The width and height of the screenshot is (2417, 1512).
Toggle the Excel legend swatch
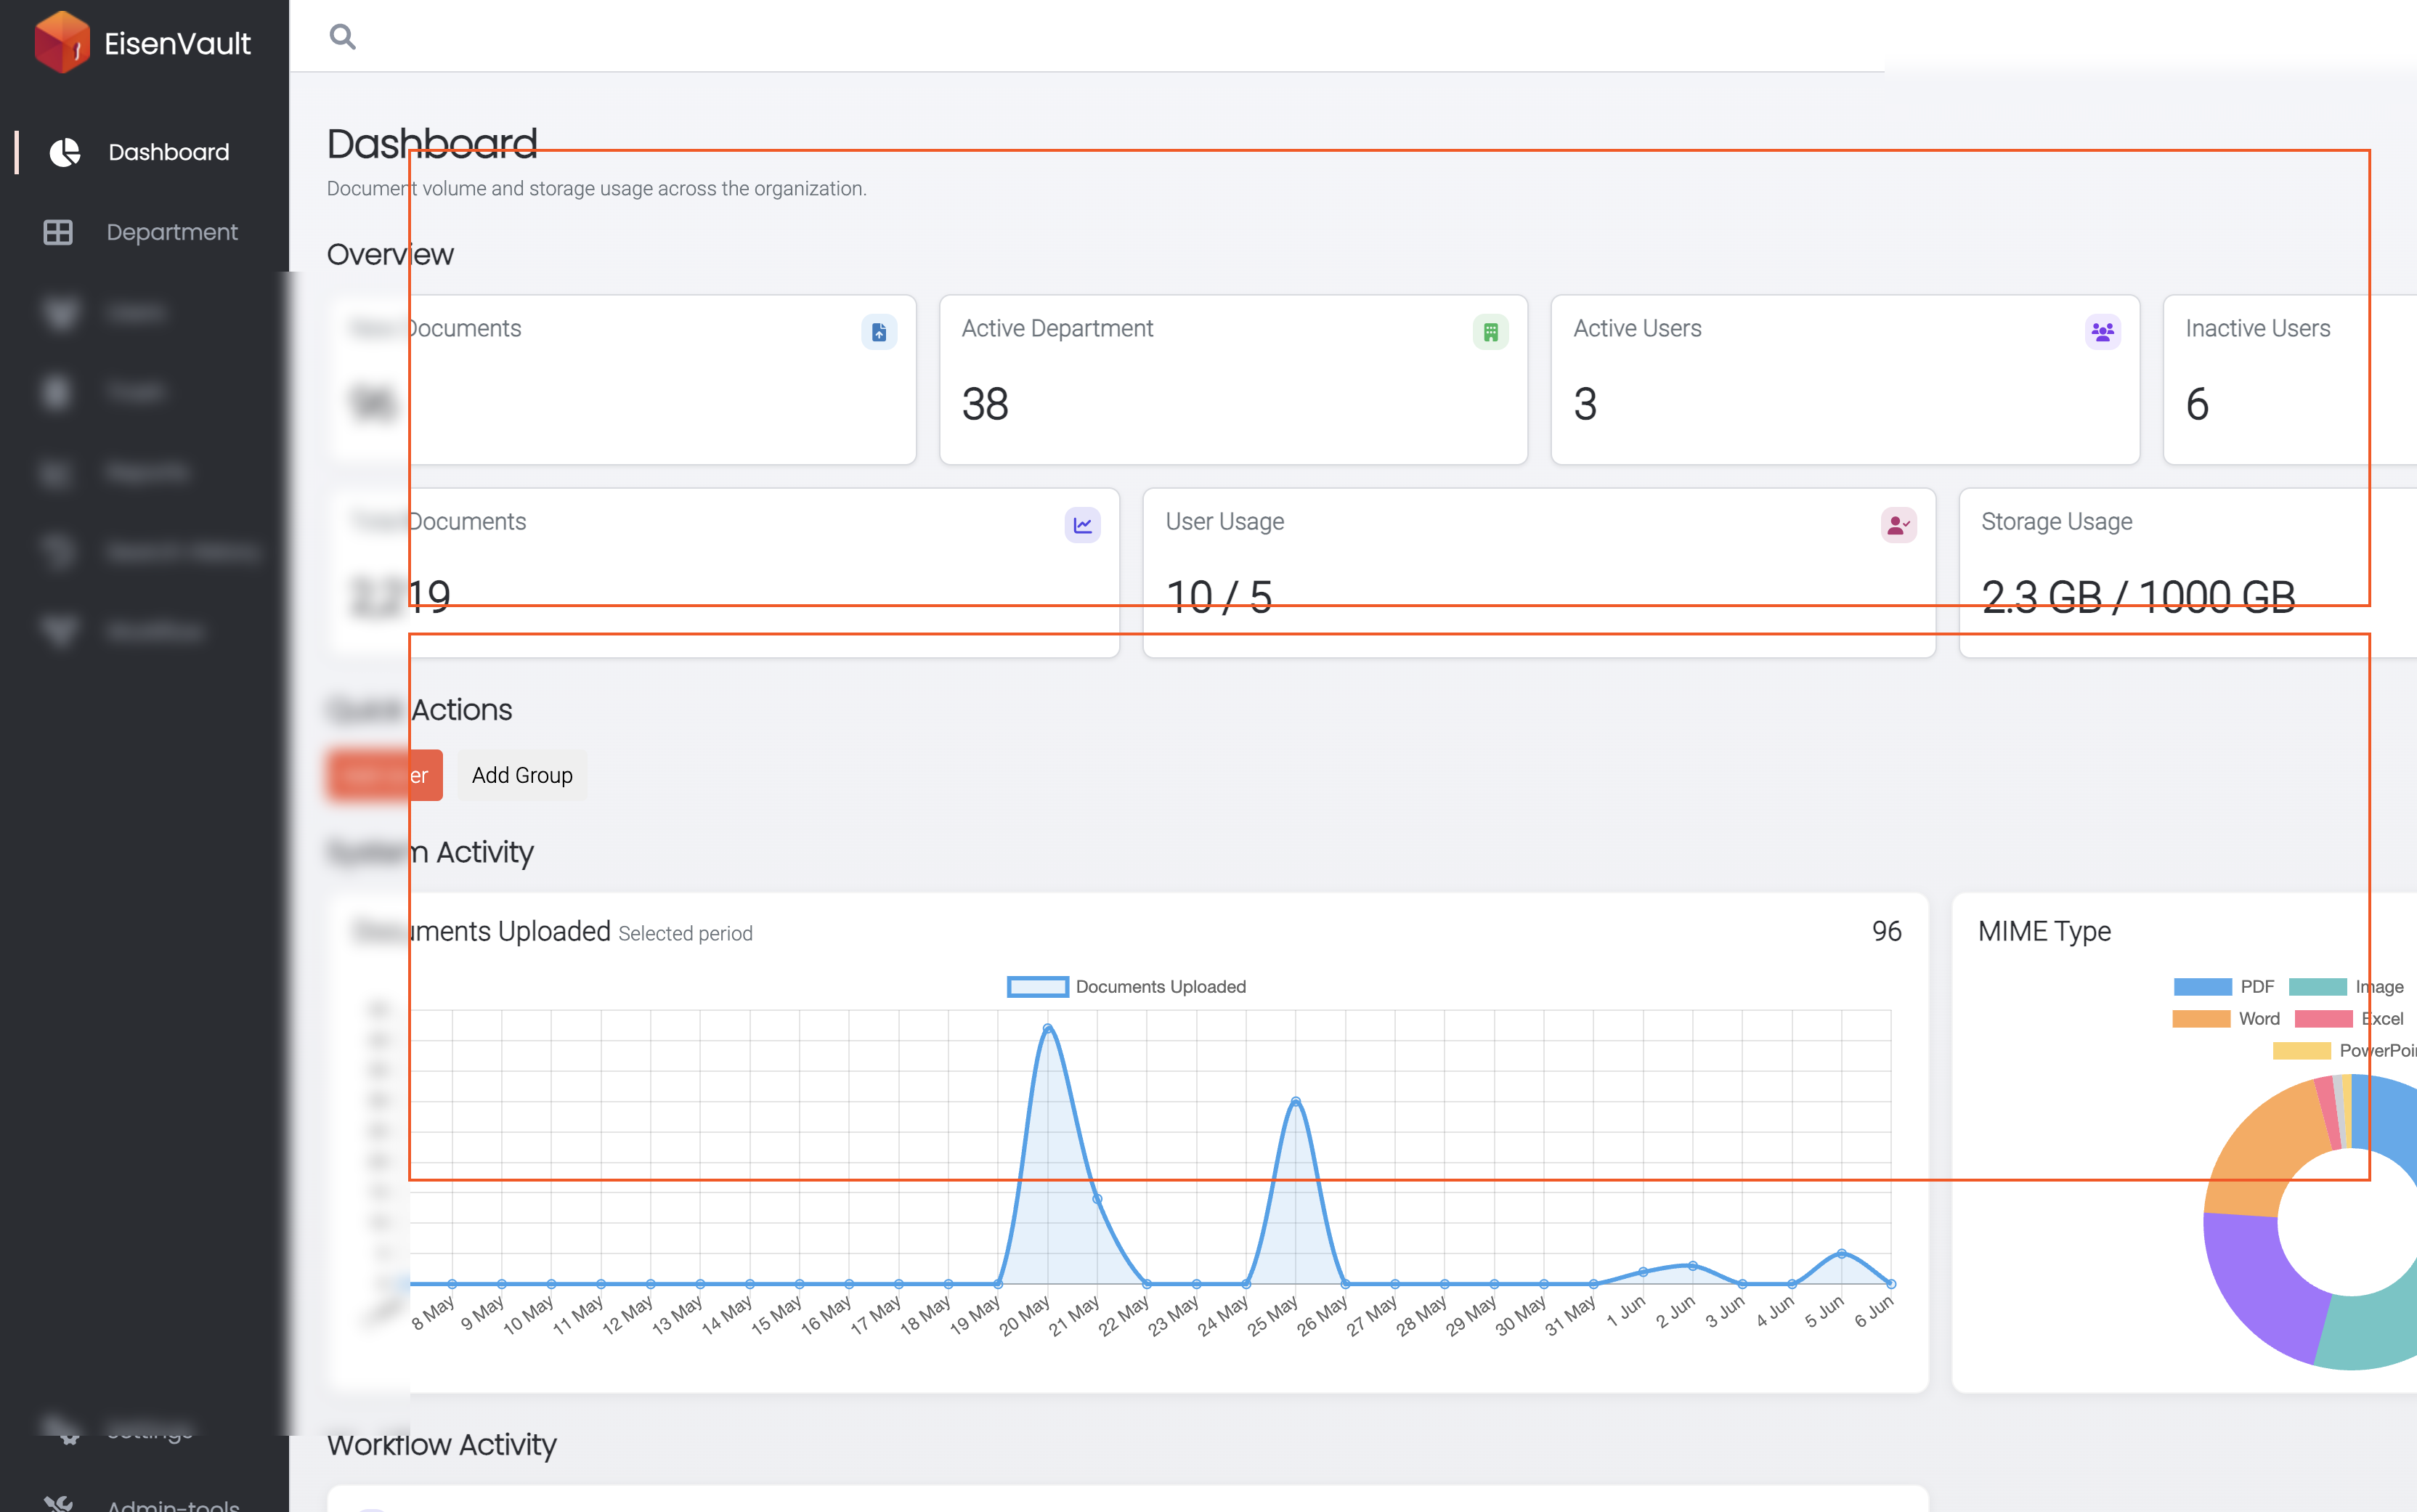(x=2324, y=1019)
